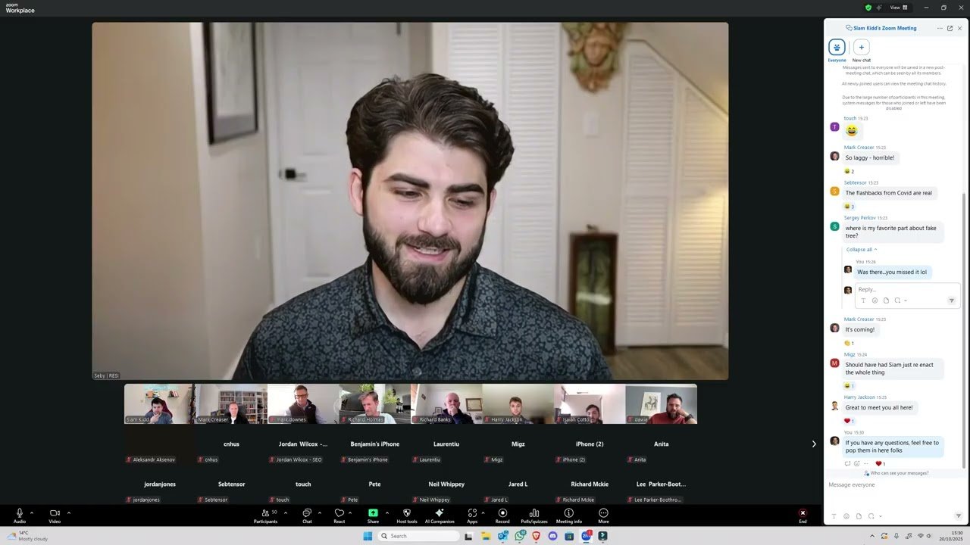Click the red End meeting button
The width and height of the screenshot is (970, 545).
click(803, 515)
